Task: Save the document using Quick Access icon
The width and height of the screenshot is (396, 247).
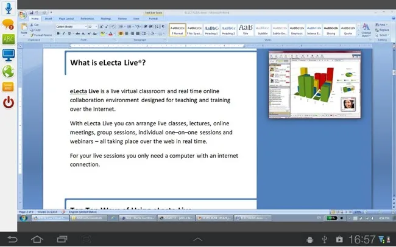Action: coord(31,12)
